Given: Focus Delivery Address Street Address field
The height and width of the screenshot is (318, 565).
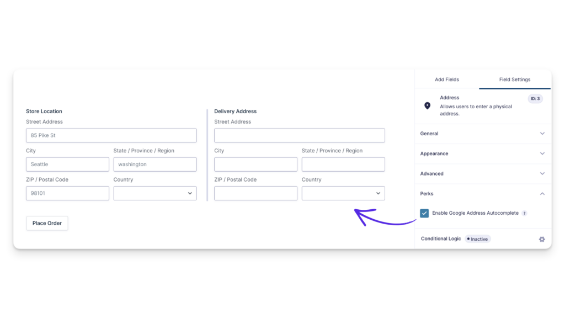Looking at the screenshot, I should point(300,135).
